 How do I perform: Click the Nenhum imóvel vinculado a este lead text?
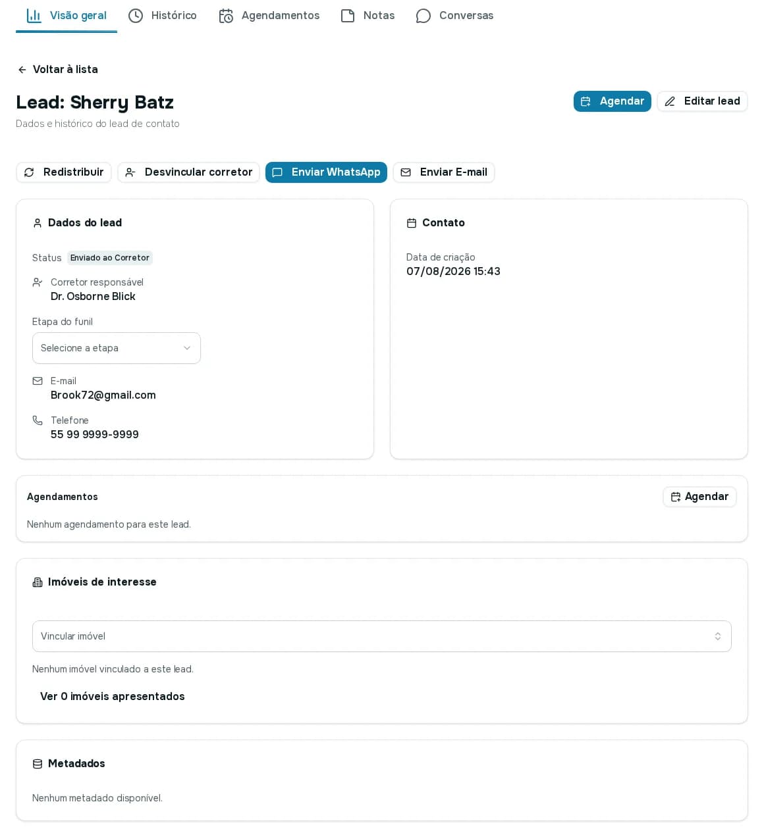(x=113, y=669)
